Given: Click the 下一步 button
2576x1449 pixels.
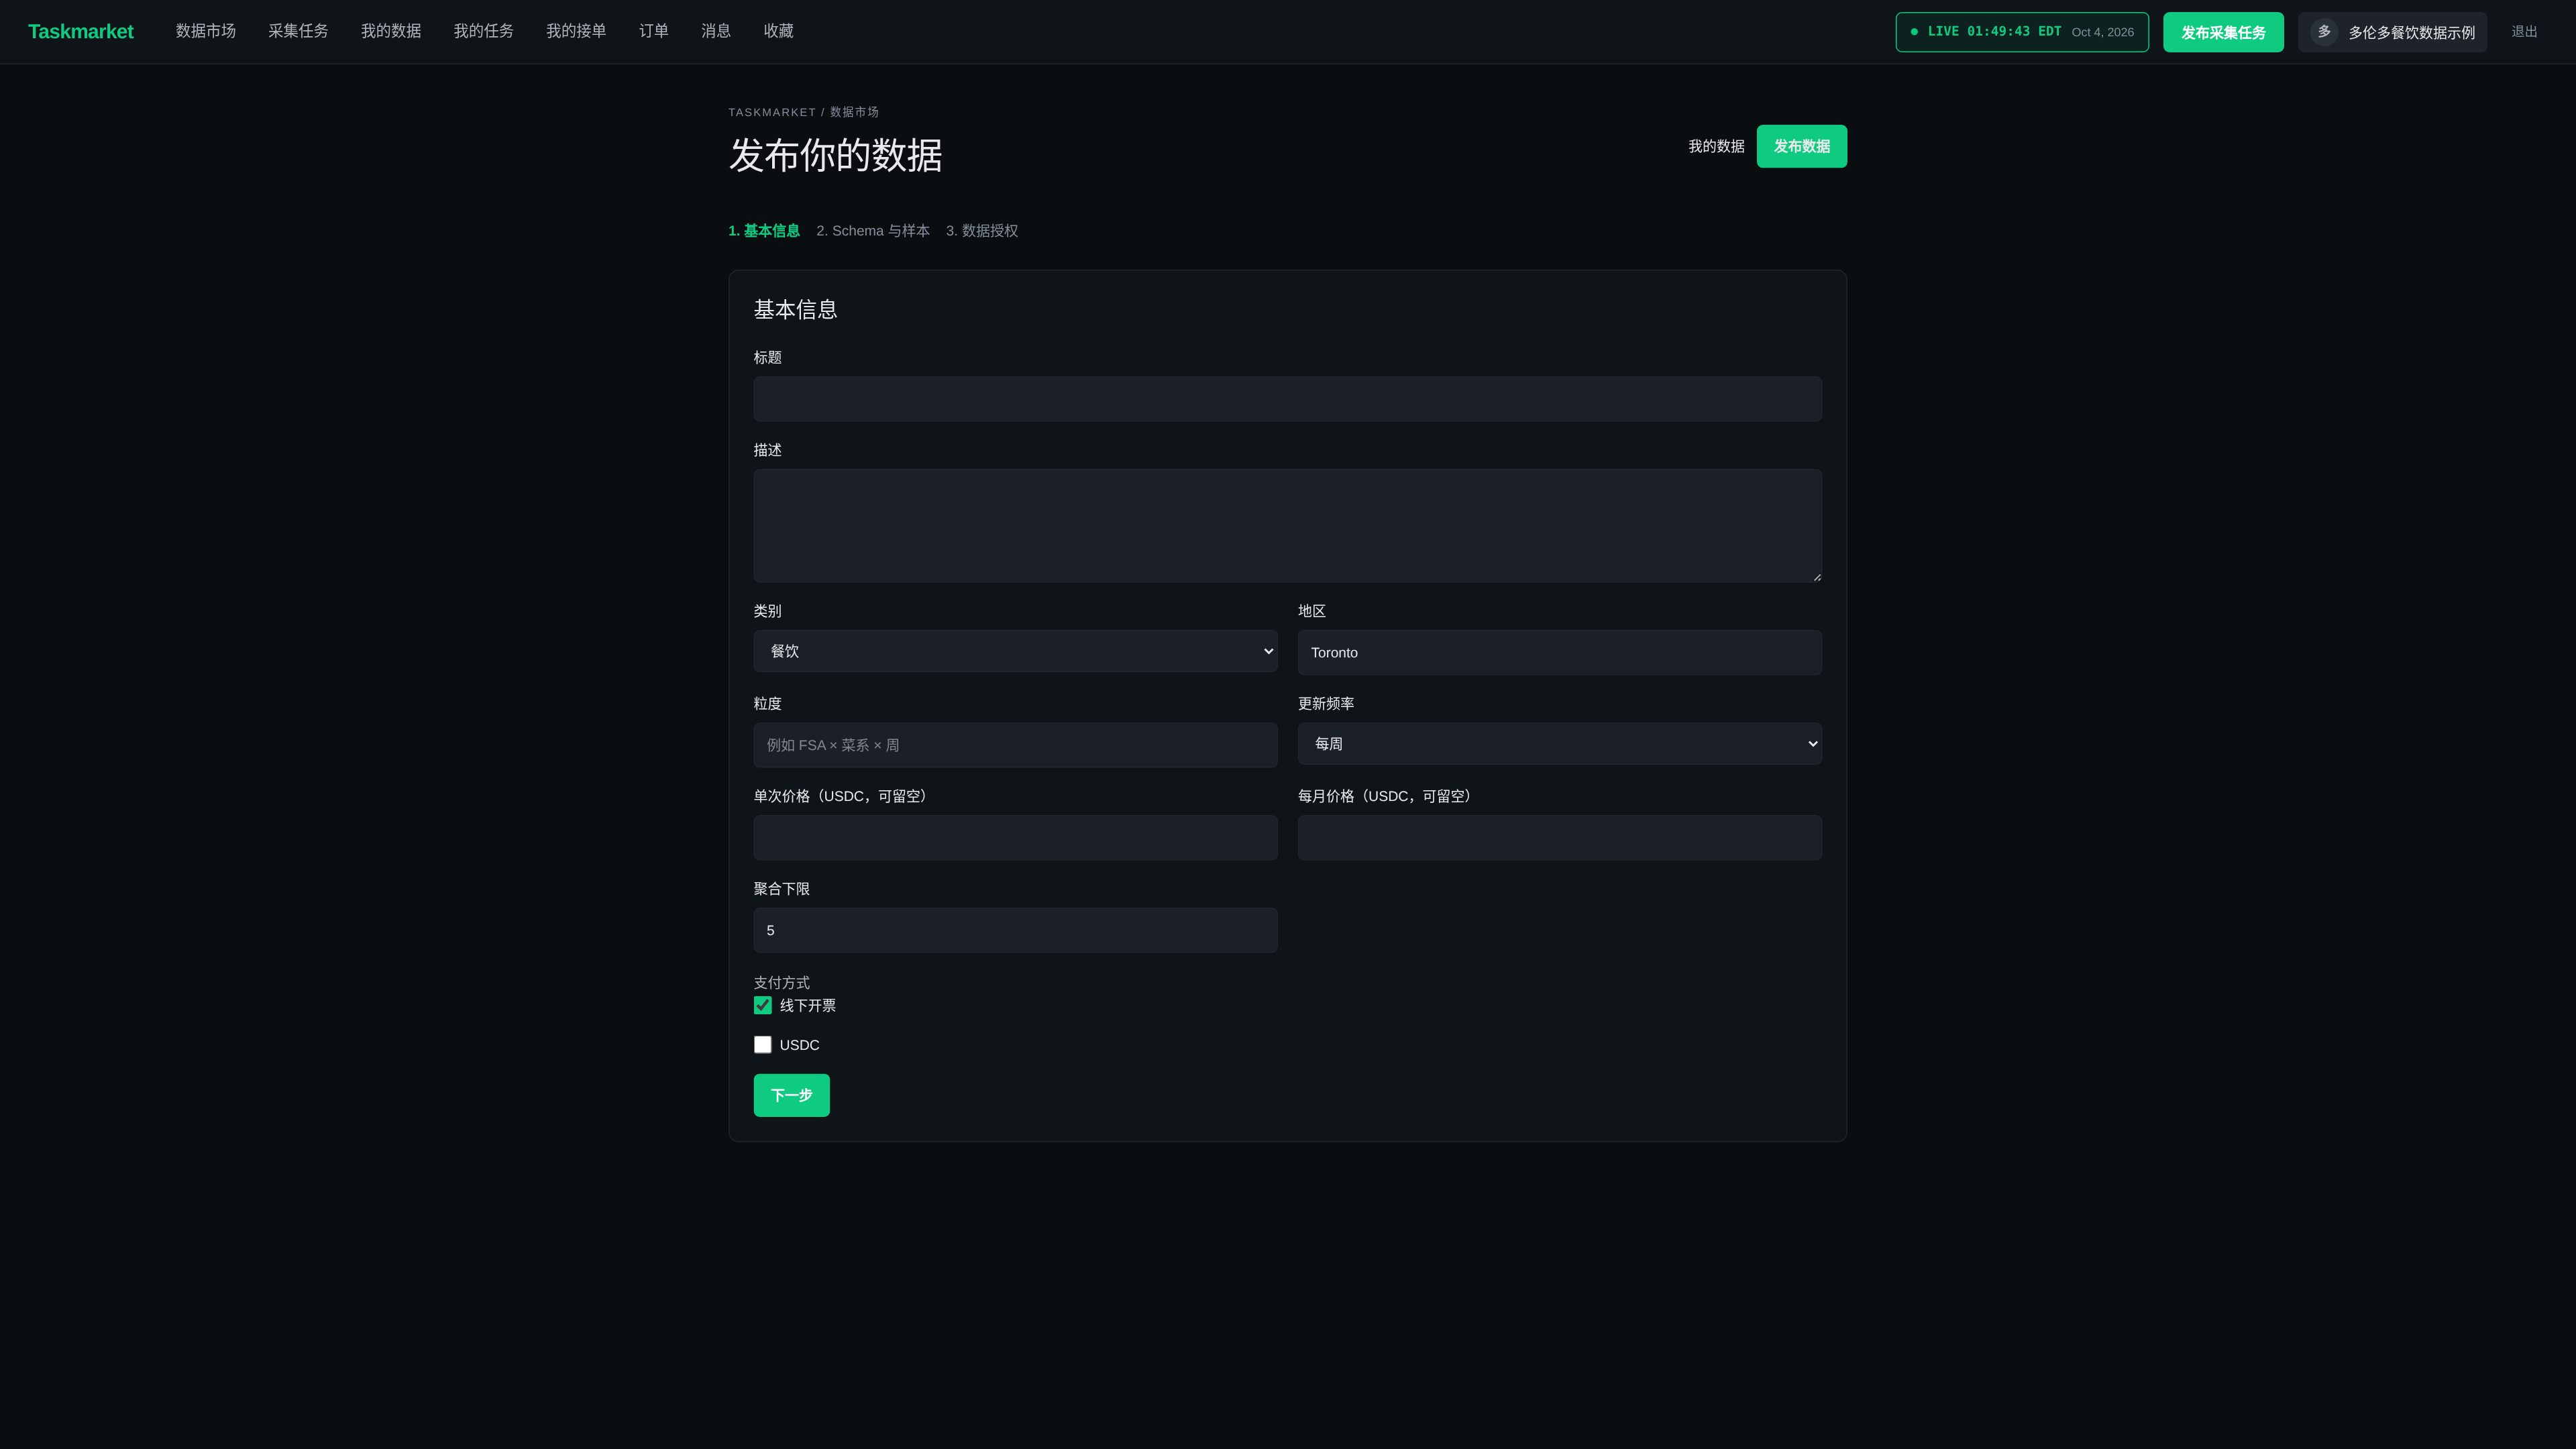Looking at the screenshot, I should click(x=791, y=1095).
